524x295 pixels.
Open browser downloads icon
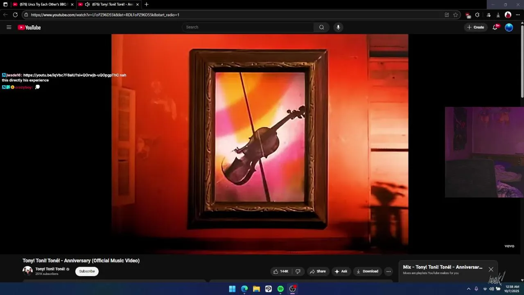point(498,15)
